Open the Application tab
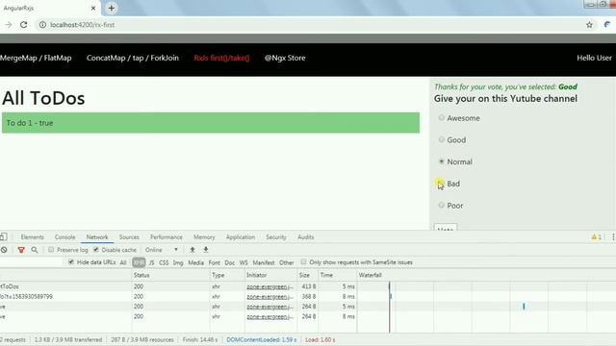 [x=241, y=237]
